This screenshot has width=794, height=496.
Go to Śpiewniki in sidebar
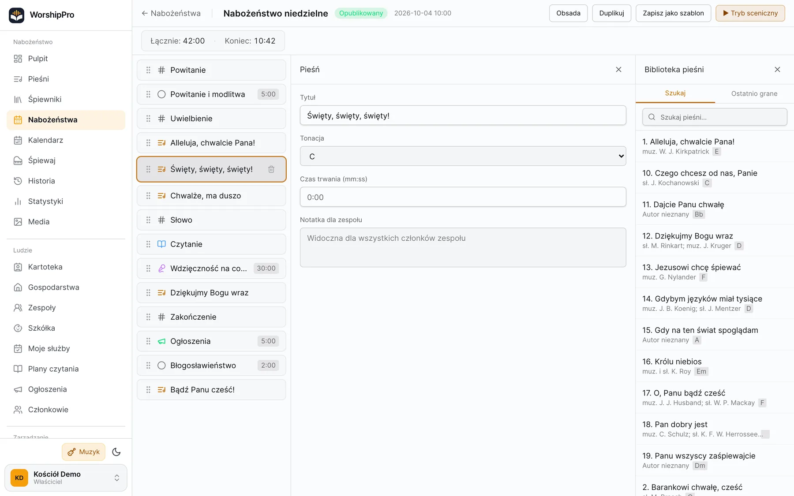[66, 99]
